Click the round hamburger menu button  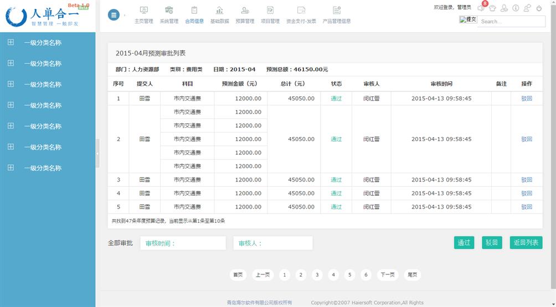(x=114, y=15)
